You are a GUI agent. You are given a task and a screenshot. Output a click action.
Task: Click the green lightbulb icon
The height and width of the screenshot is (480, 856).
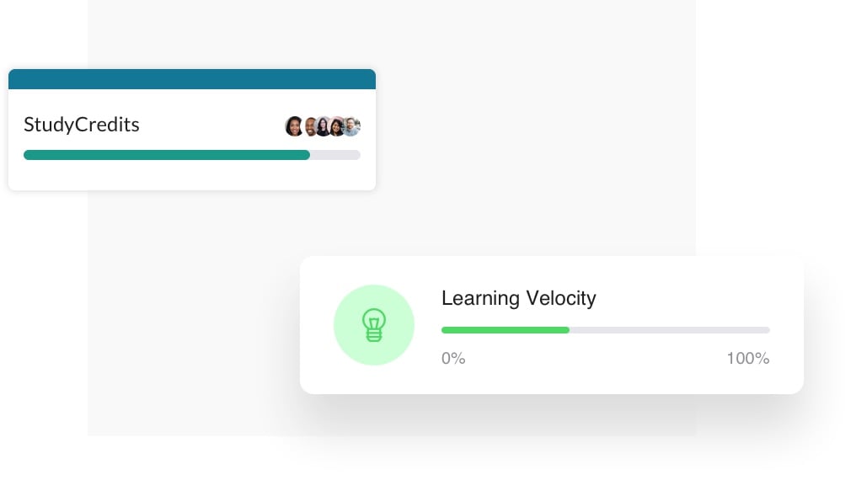(373, 325)
